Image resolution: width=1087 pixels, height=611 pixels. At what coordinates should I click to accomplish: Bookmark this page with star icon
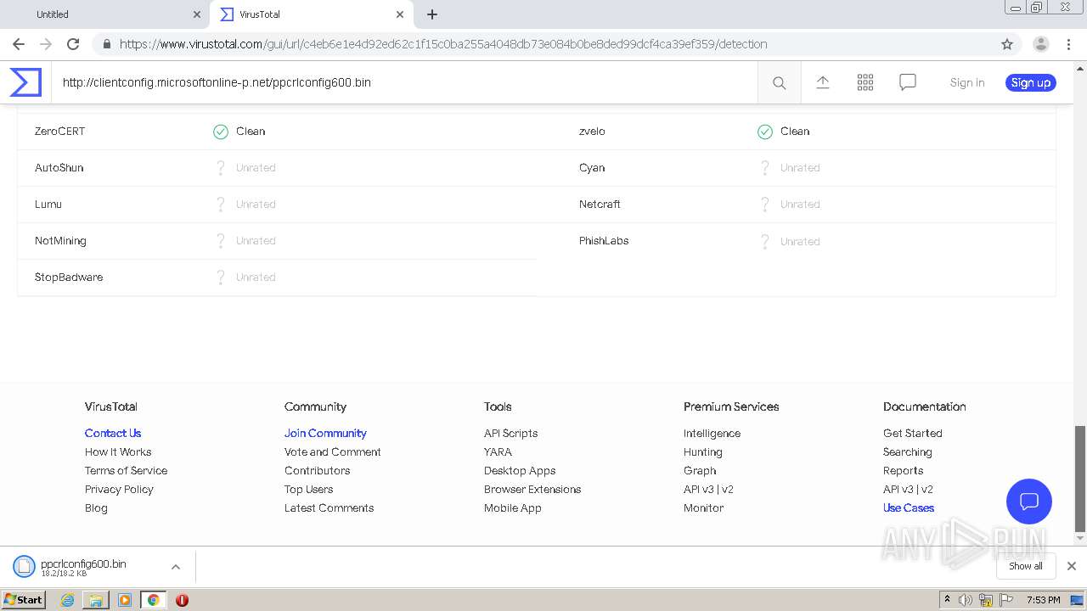(x=1007, y=44)
